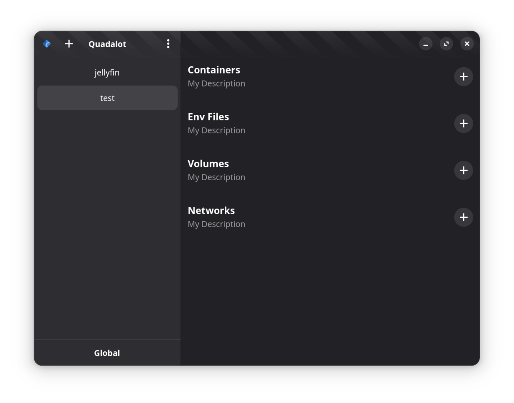Viewport: 514px width, 403px height.
Task: Add a new volume with the plus button
Action: [x=463, y=170]
